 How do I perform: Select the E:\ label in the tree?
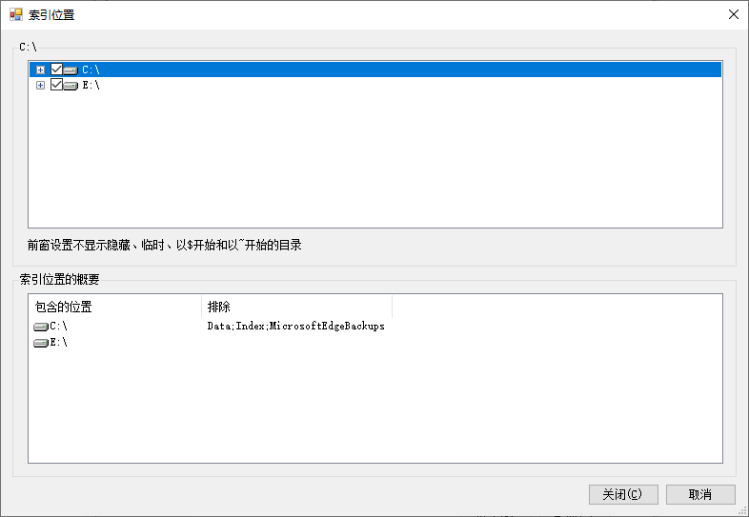pyautogui.click(x=91, y=86)
